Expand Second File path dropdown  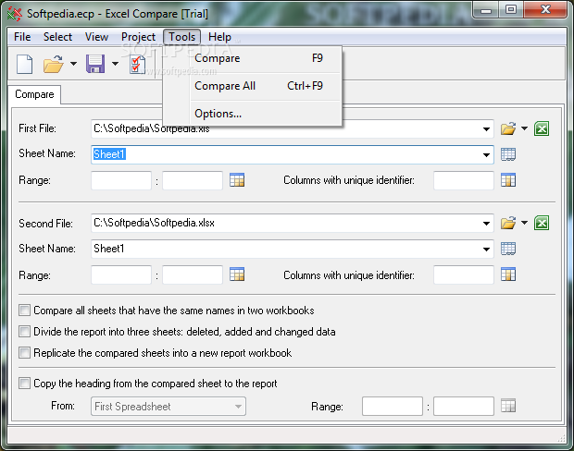point(486,224)
